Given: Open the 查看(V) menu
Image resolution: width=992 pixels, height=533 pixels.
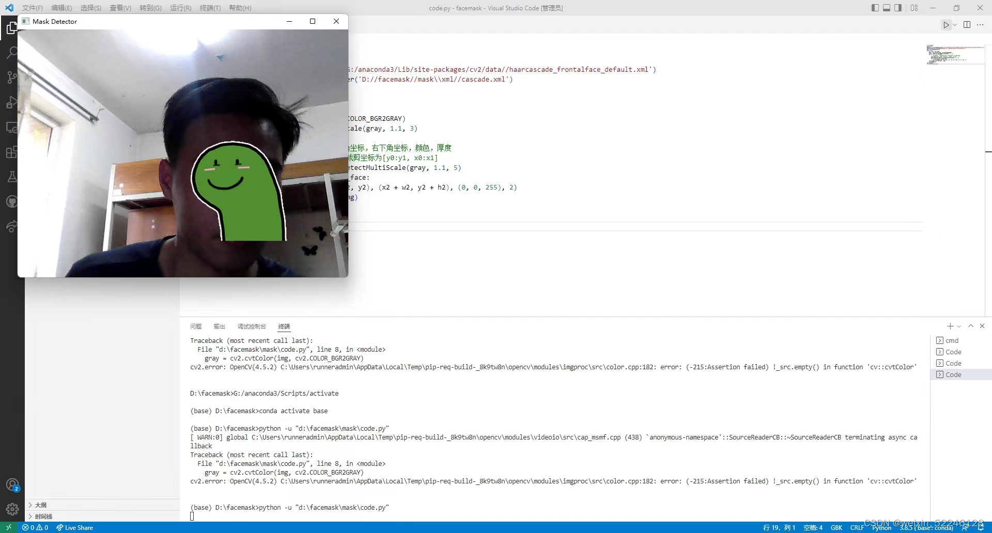Looking at the screenshot, I should coord(120,8).
